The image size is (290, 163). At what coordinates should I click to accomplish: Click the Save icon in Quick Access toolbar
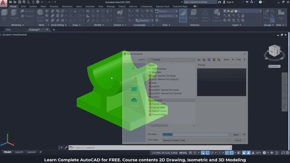click(x=19, y=2)
